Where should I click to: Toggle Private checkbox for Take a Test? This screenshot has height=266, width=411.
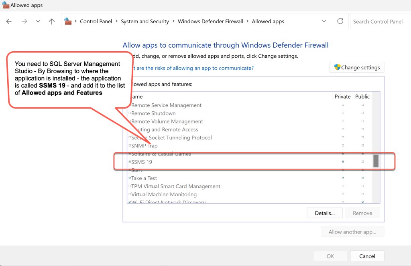click(x=343, y=178)
